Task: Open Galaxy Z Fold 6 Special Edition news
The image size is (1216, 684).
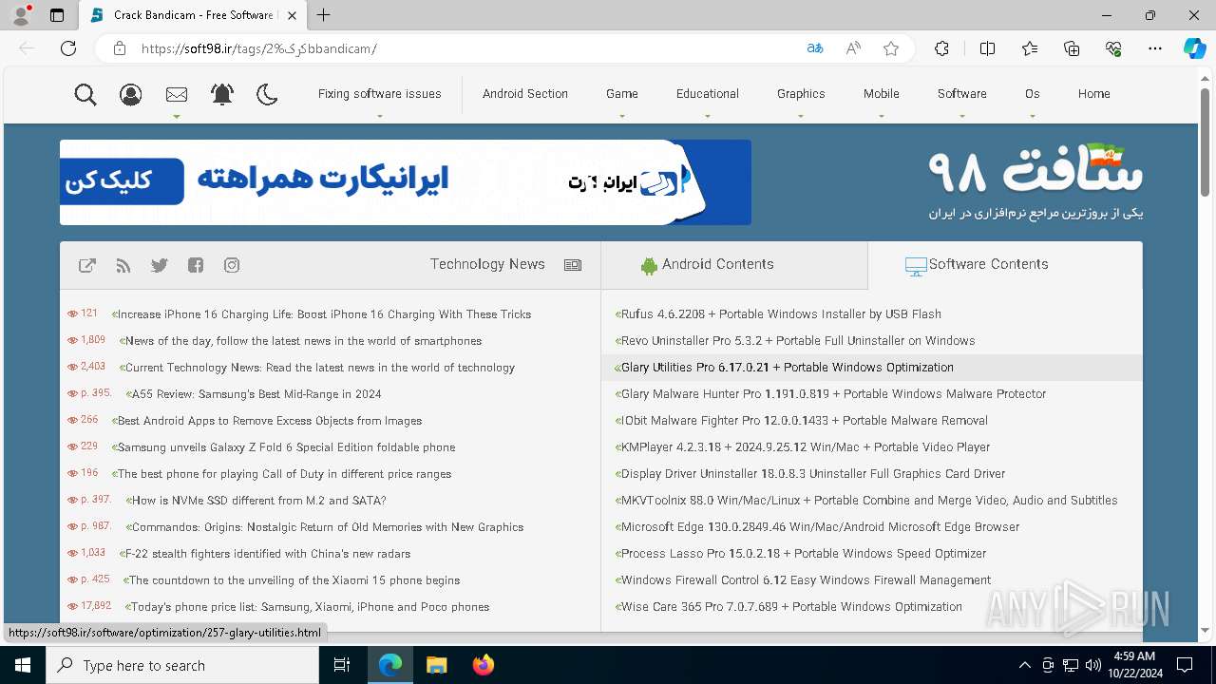Action: (x=286, y=447)
